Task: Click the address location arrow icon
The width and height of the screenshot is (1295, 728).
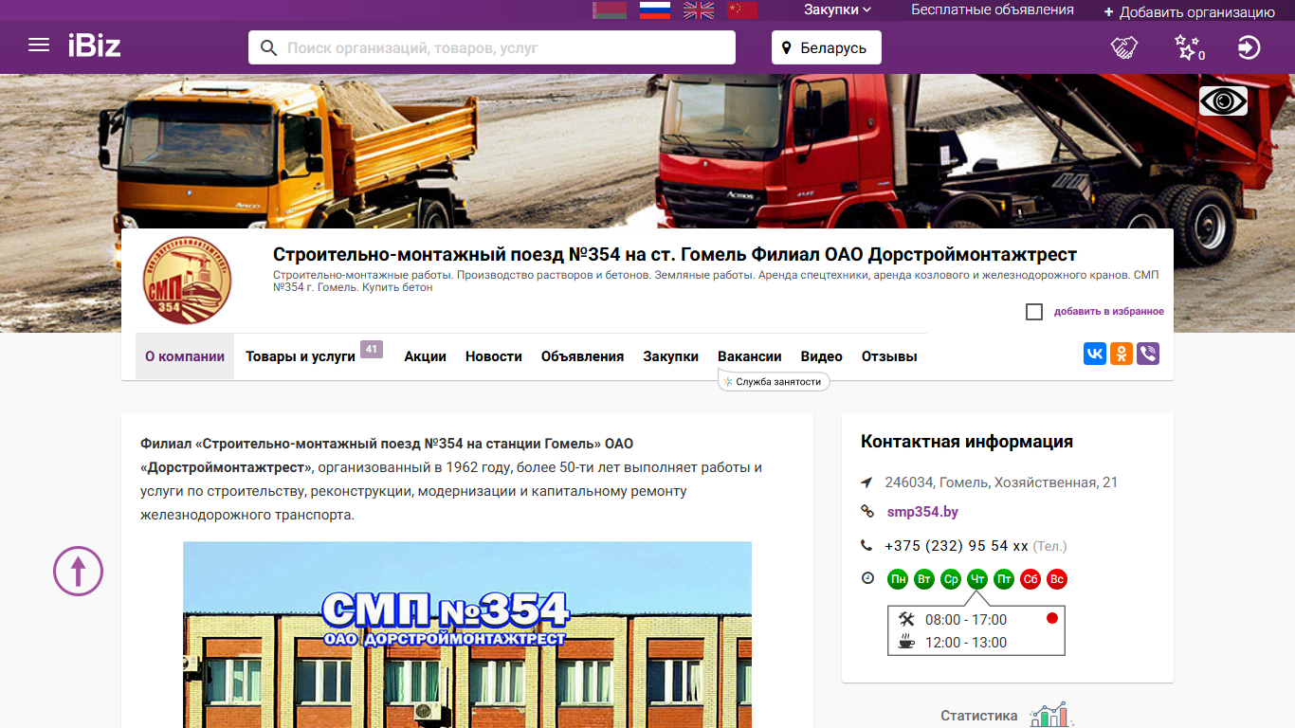Action: (x=866, y=482)
